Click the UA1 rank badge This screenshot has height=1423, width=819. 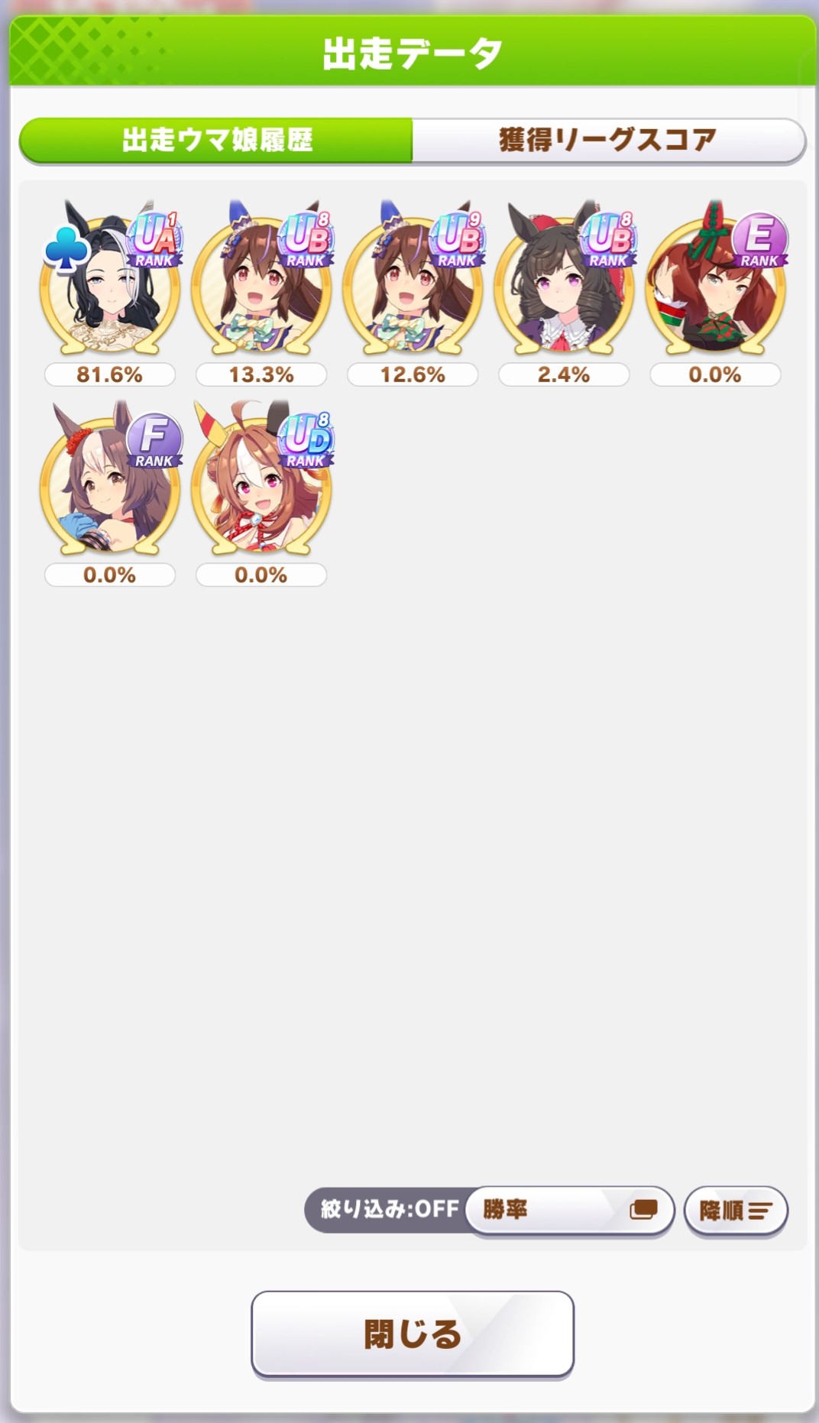click(156, 238)
